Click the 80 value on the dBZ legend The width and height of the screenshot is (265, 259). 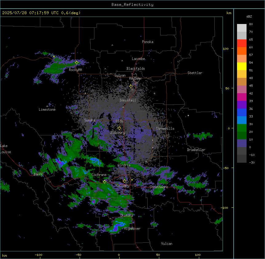pyautogui.click(x=251, y=24)
